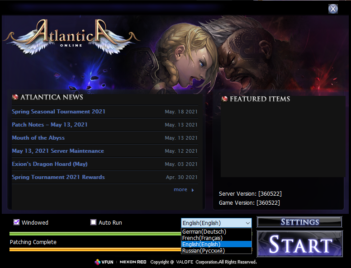Click the VALOFE copyright notice
This screenshot has width=351, height=268.
point(204,262)
